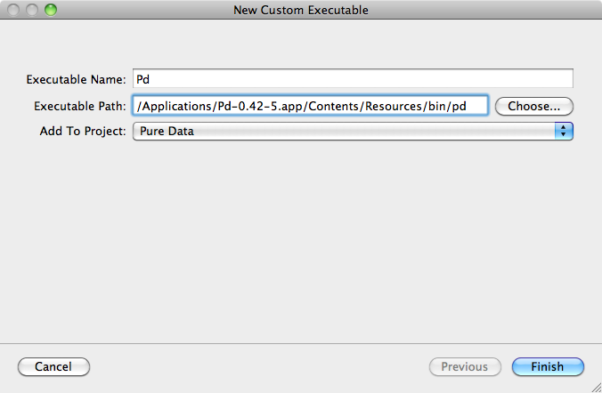Click the green zoom window button
602x393 pixels.
(50, 10)
